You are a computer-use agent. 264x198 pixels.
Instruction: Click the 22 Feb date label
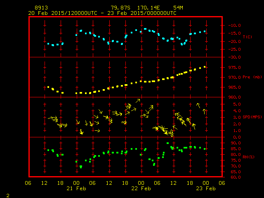click(141, 189)
